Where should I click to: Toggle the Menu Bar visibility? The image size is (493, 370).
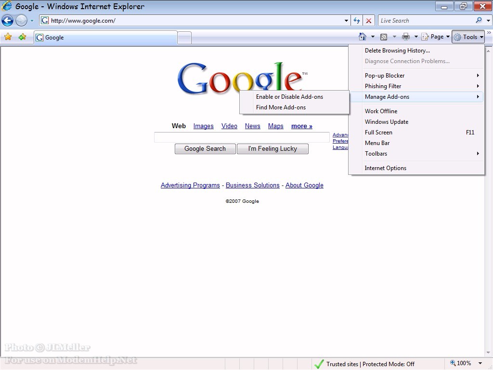tap(416, 143)
